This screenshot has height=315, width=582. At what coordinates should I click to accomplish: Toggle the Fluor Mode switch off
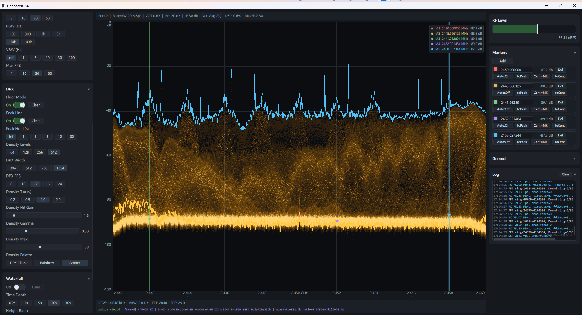pyautogui.click(x=19, y=105)
